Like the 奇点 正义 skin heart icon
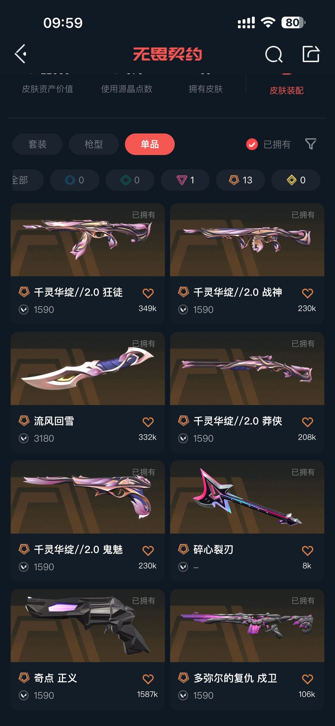This screenshot has width=335, height=726. click(148, 679)
